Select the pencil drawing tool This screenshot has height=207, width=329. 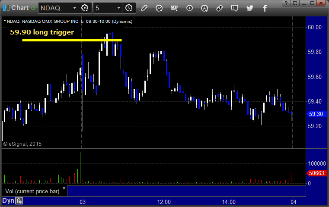tap(144, 8)
